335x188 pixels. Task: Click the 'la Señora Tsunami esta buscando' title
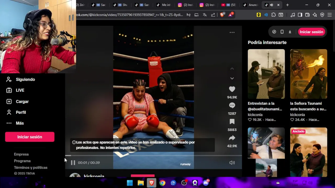(308, 106)
